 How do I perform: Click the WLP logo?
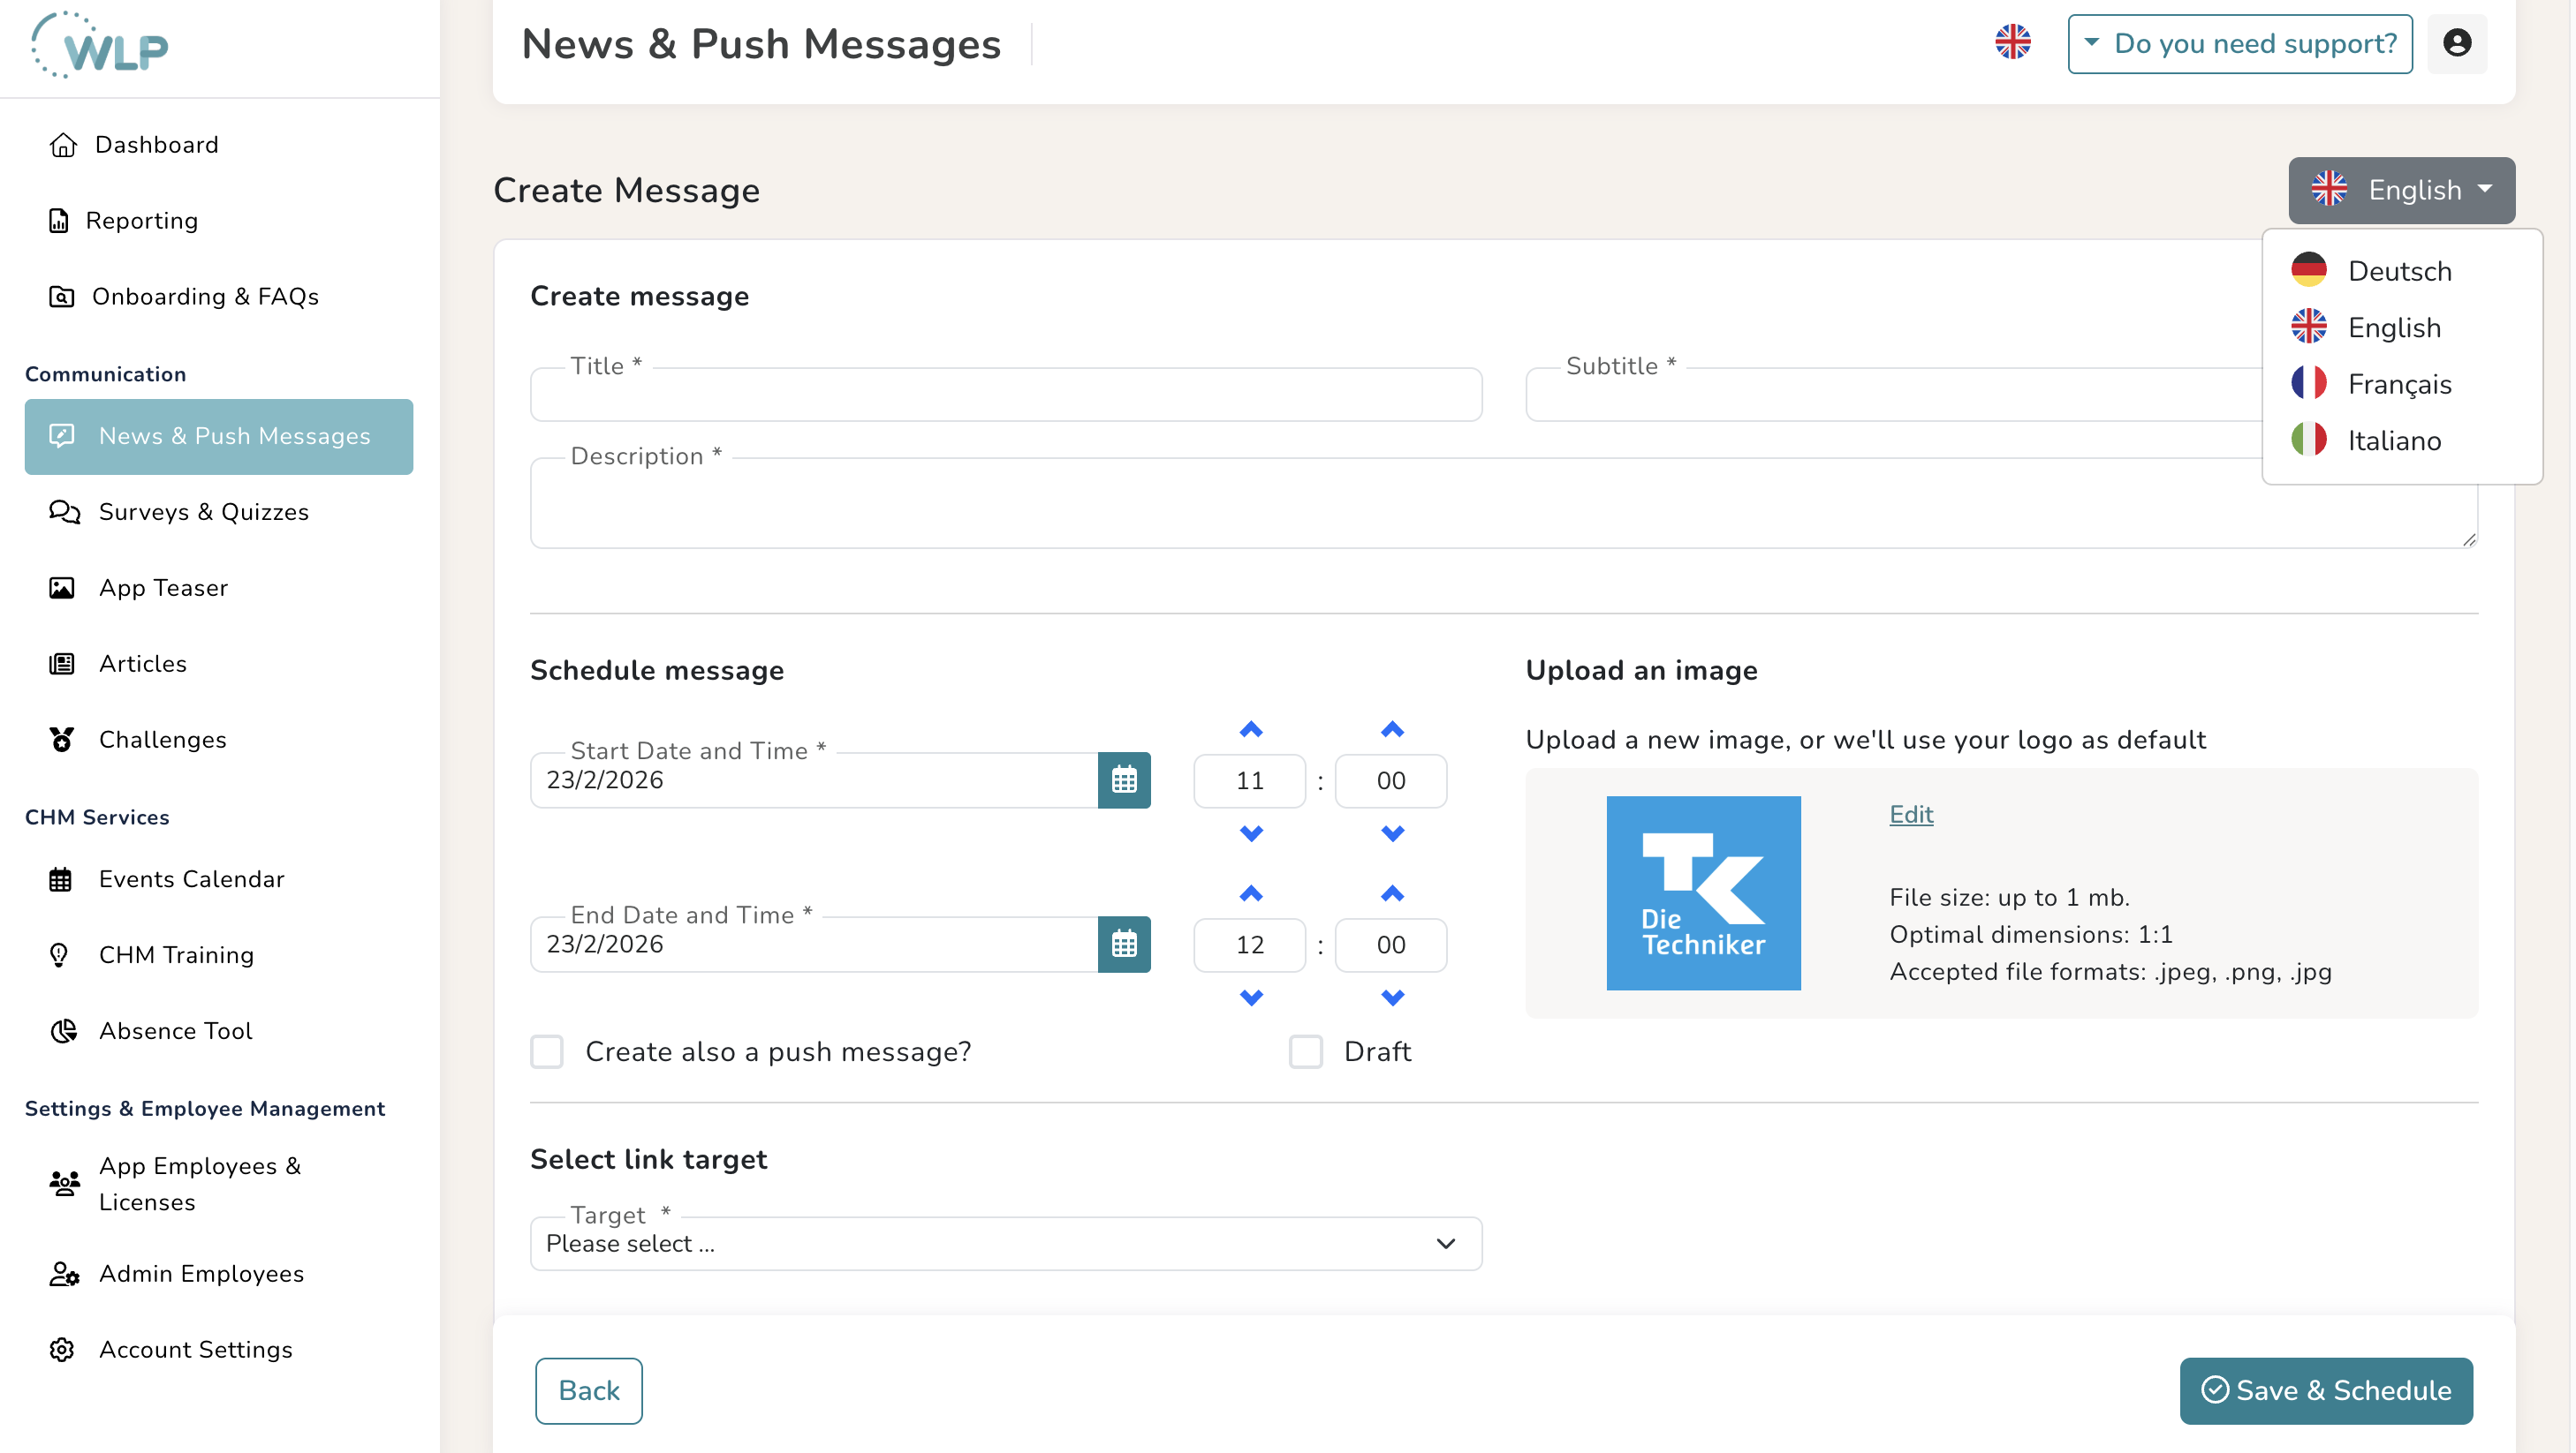tap(100, 46)
